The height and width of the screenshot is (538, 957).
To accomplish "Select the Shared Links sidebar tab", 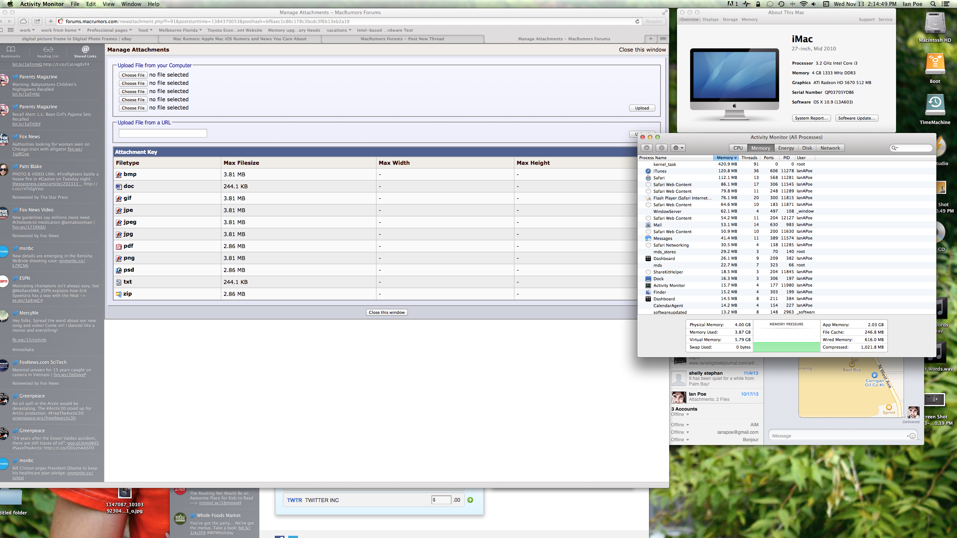I will [85, 52].
